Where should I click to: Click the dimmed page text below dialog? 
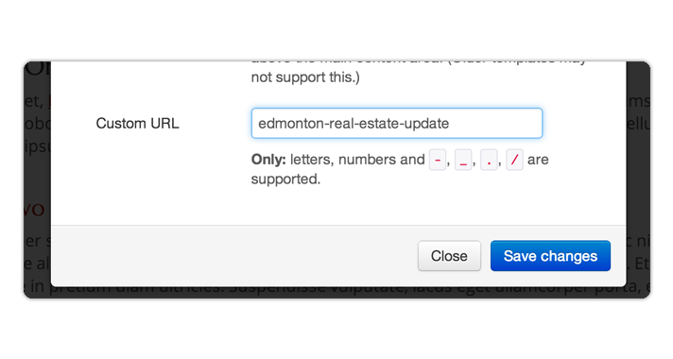[x=338, y=292]
